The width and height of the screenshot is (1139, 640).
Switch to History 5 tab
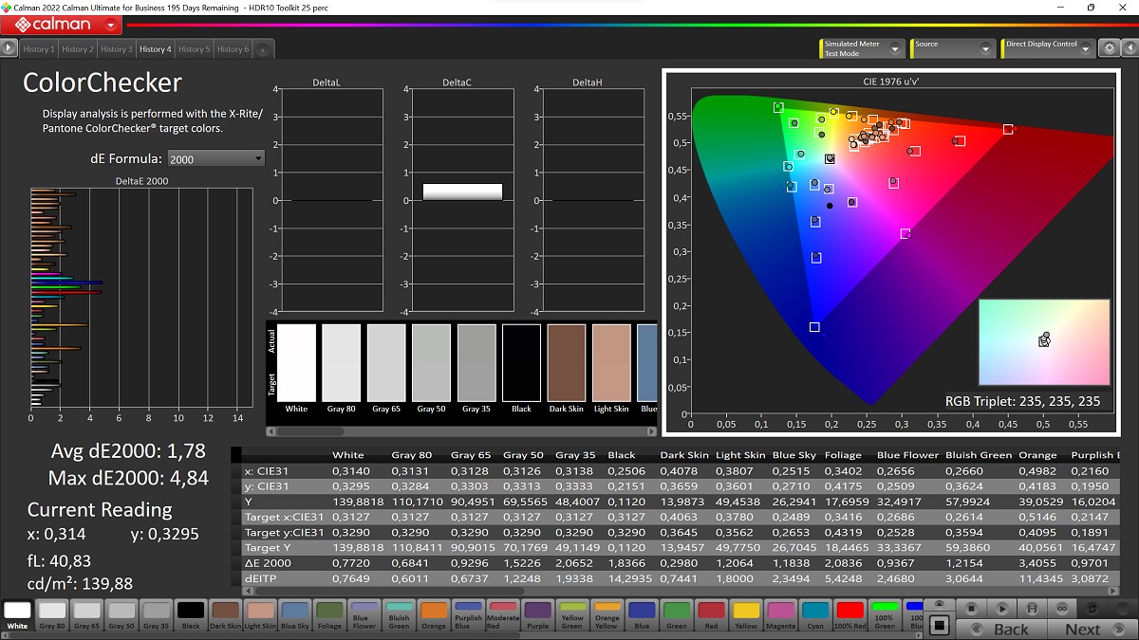(x=194, y=49)
